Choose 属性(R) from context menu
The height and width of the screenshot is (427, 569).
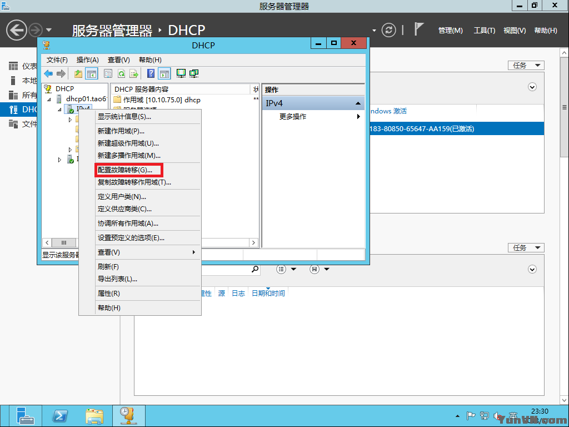click(140, 294)
